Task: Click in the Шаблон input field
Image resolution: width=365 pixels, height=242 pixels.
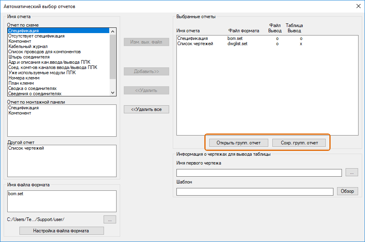Action: coord(255,192)
